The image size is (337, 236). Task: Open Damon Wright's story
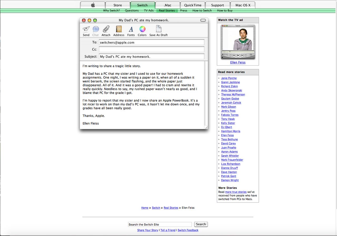[x=230, y=180]
